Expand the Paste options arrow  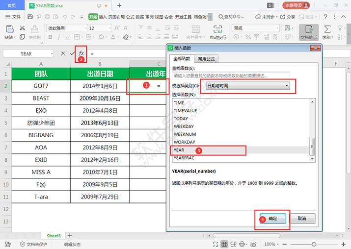pyautogui.click(x=15, y=37)
